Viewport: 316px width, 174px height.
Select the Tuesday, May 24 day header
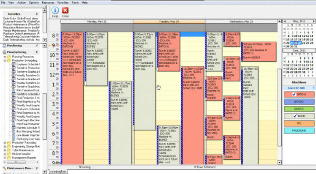(169, 21)
